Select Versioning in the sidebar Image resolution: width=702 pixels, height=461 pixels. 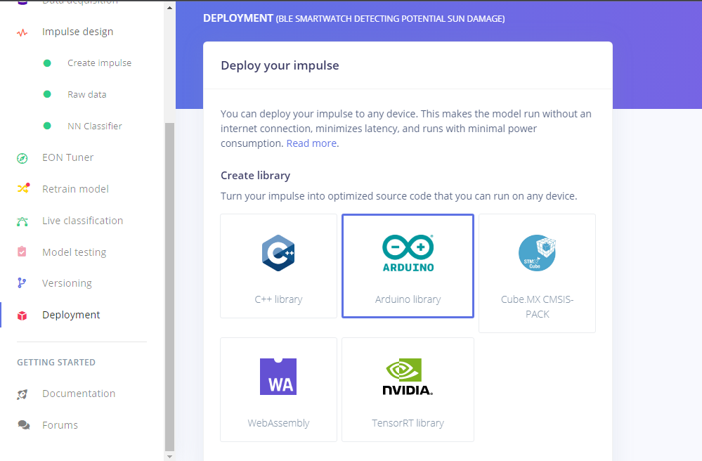pos(67,283)
